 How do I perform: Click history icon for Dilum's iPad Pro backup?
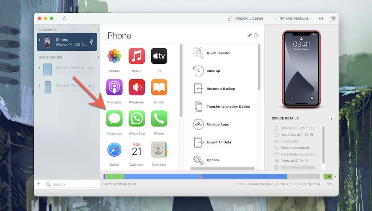coord(92,69)
